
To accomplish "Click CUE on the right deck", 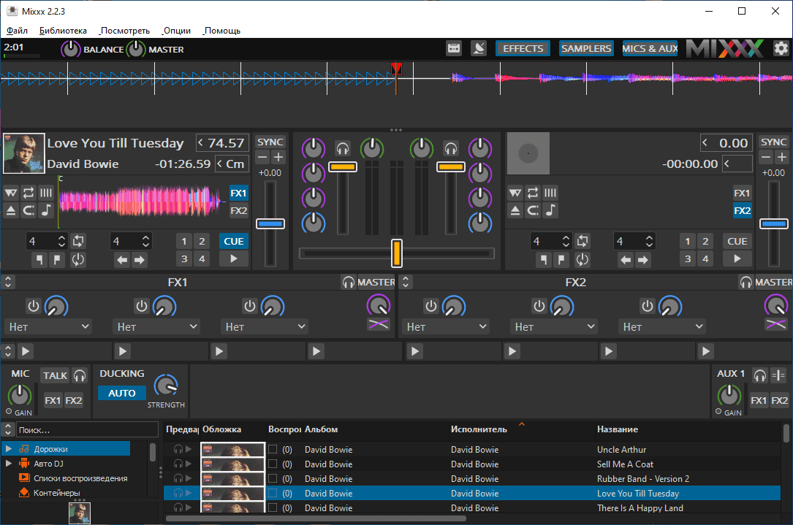I will pos(737,241).
